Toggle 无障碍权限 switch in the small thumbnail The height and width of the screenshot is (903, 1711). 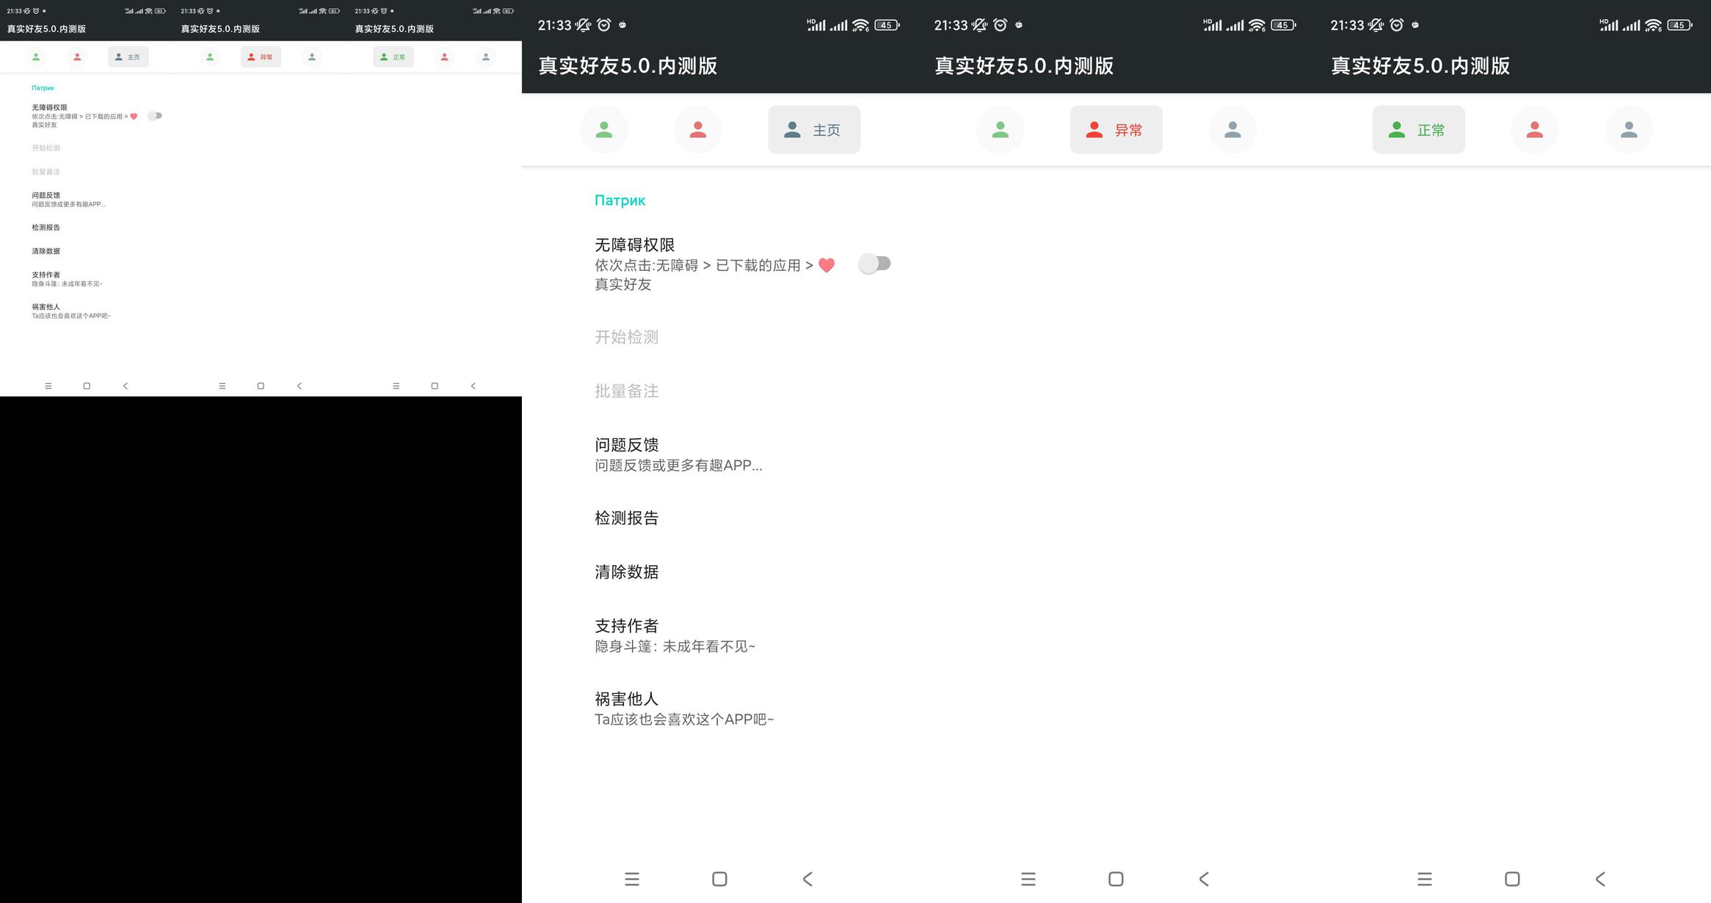tap(154, 116)
